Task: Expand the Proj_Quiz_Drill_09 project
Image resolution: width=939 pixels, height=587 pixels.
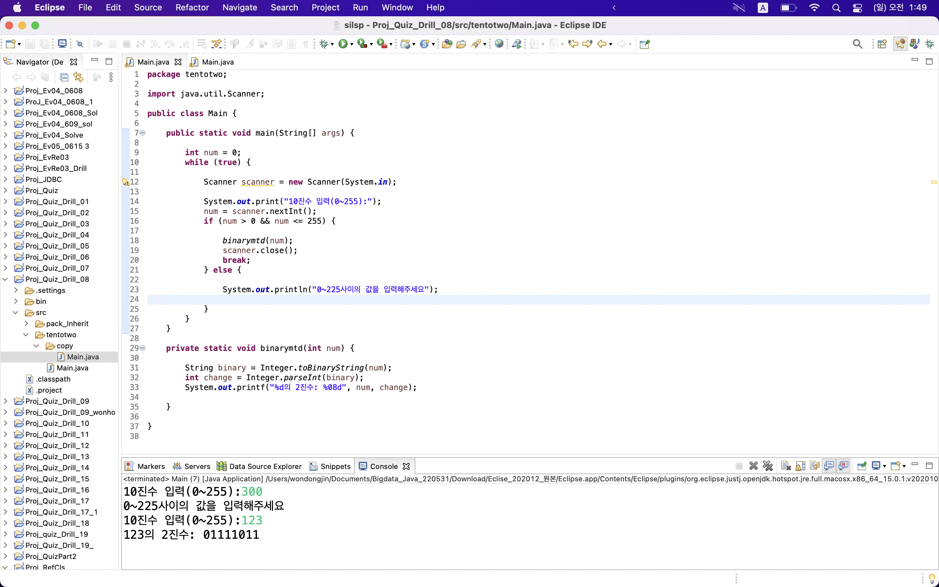Action: click(x=6, y=401)
